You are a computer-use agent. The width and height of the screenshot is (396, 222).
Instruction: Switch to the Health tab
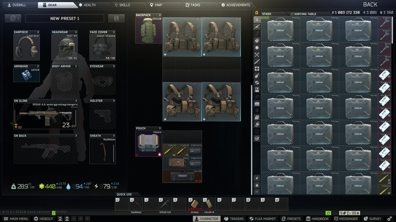[x=87, y=5]
